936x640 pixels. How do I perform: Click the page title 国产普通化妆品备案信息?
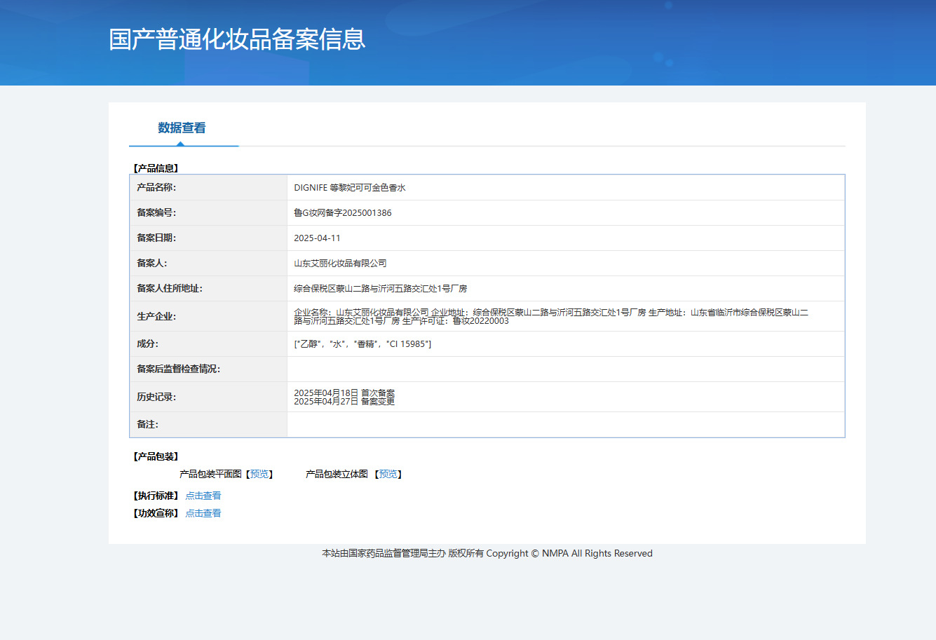pyautogui.click(x=237, y=39)
